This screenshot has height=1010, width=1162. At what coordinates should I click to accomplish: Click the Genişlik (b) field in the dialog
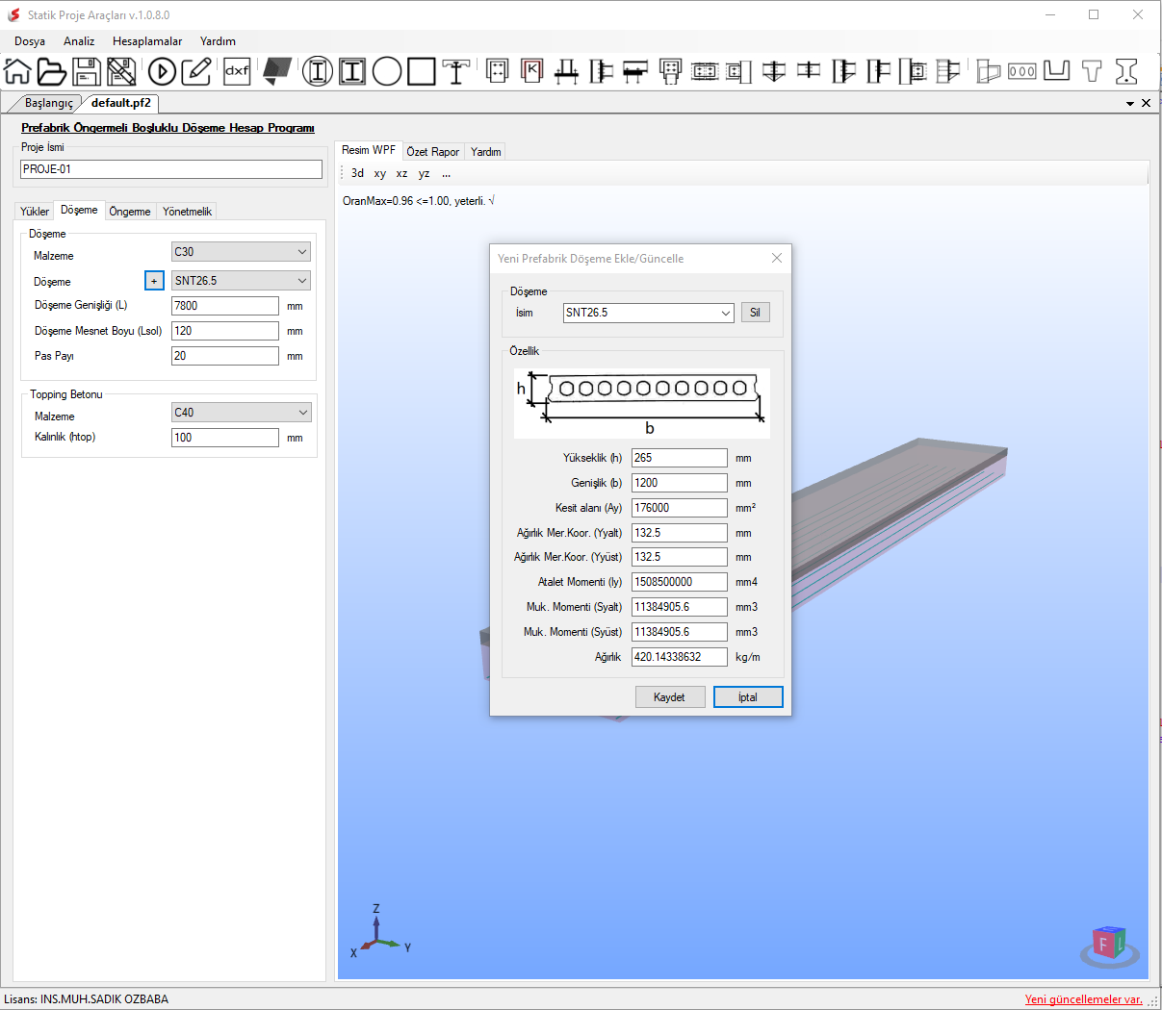point(680,483)
